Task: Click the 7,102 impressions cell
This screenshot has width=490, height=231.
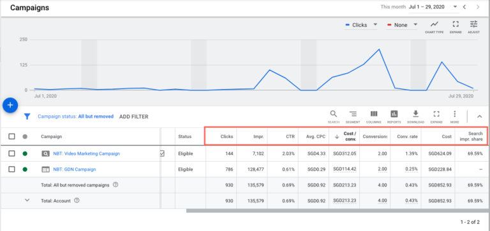Action: click(258, 154)
